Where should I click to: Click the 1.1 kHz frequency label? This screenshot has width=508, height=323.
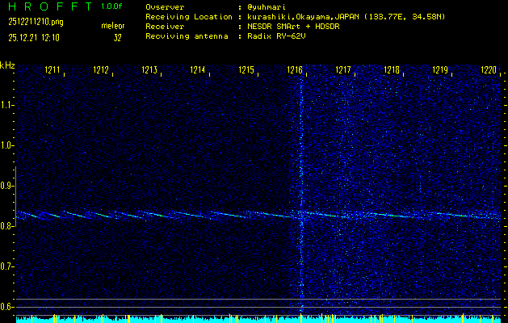pos(7,105)
